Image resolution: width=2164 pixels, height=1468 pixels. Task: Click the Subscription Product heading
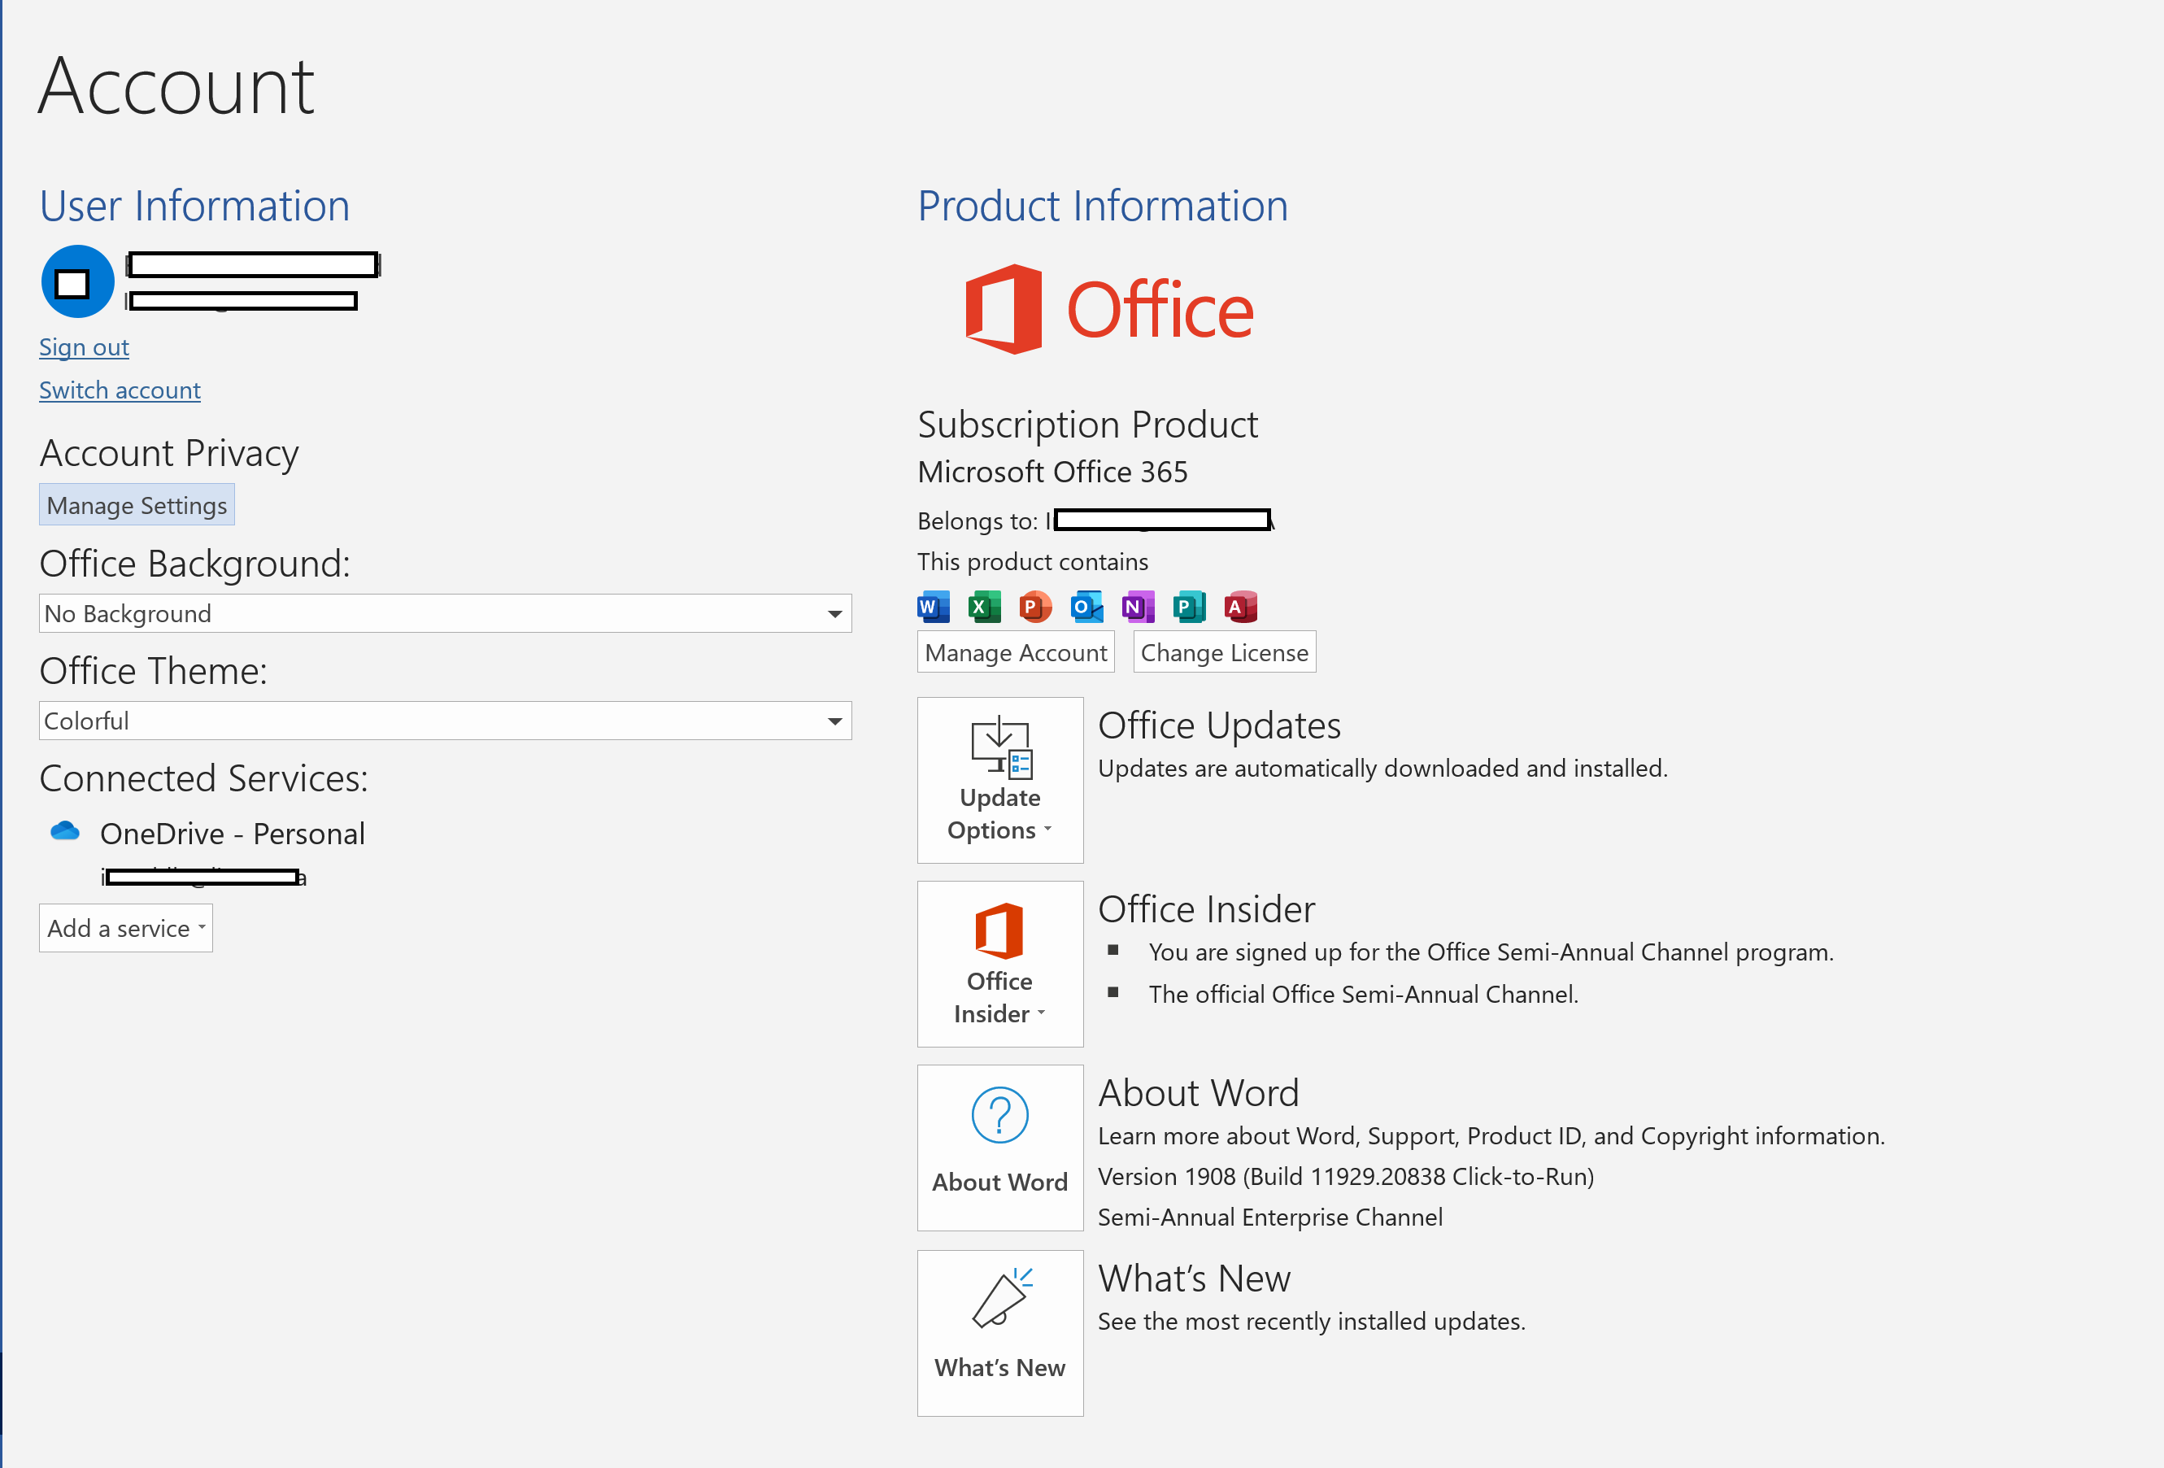click(1087, 425)
